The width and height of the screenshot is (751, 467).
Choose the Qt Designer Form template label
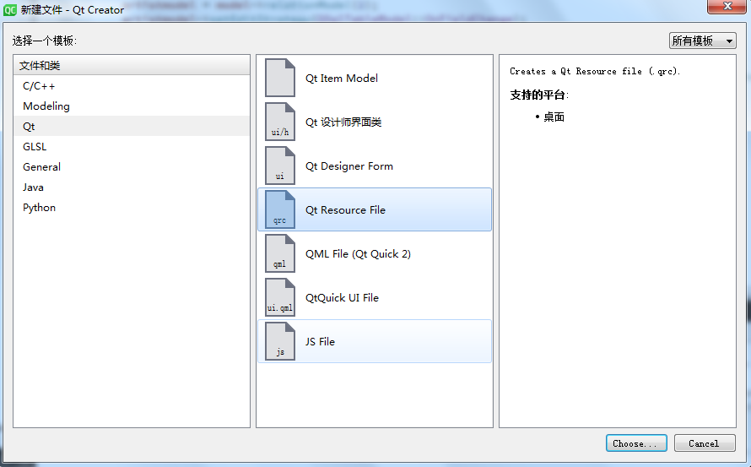point(349,166)
